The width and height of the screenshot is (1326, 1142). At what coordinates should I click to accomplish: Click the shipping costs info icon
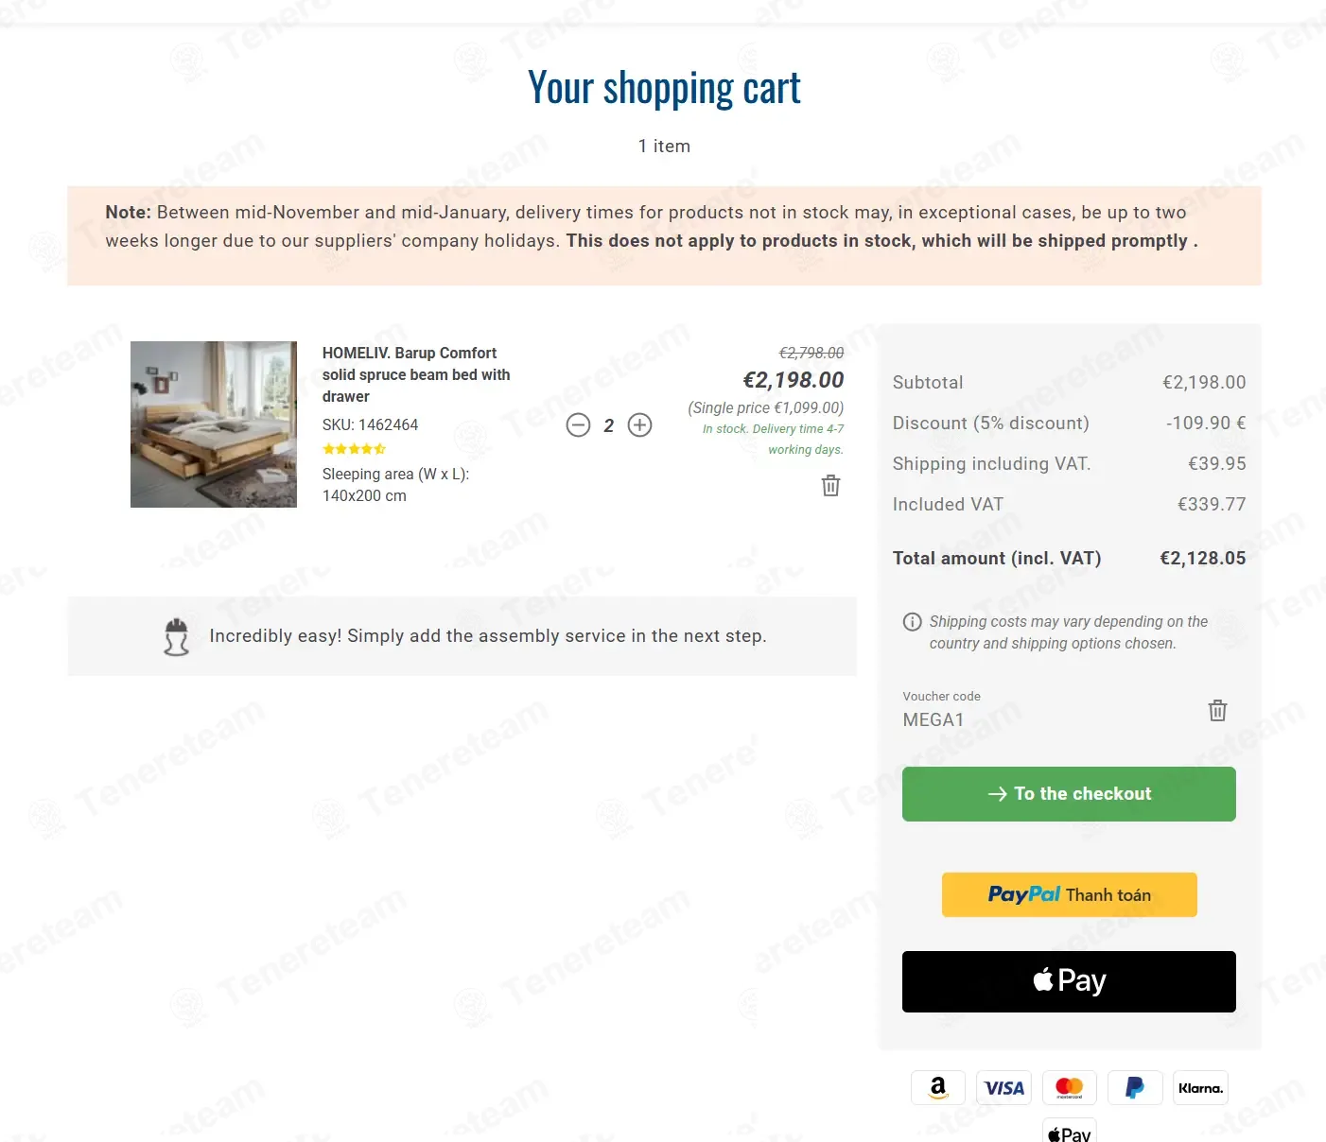[x=912, y=622]
